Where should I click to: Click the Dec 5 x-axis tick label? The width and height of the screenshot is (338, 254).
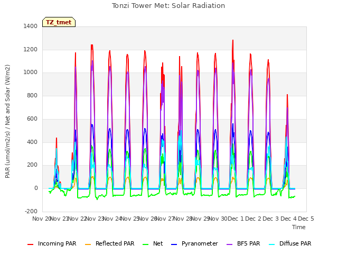306,219
